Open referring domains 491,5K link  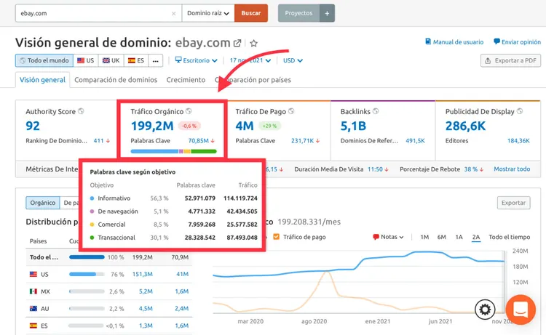pos(416,141)
